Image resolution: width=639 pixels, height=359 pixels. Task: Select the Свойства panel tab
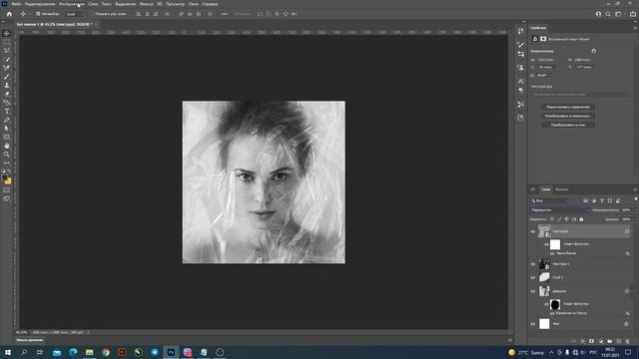538,28
